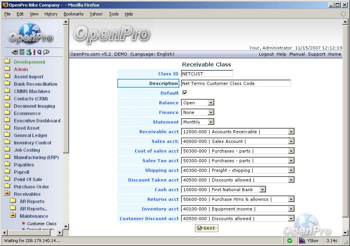Viewport: 350px width, 246px height.
Task: Click the SAVE button
Action: (206, 228)
